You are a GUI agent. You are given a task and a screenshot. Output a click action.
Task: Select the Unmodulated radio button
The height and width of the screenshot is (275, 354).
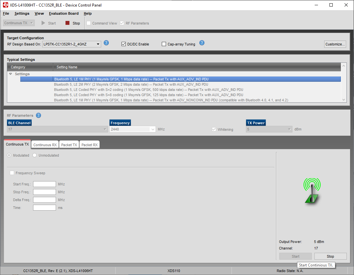[34, 155]
